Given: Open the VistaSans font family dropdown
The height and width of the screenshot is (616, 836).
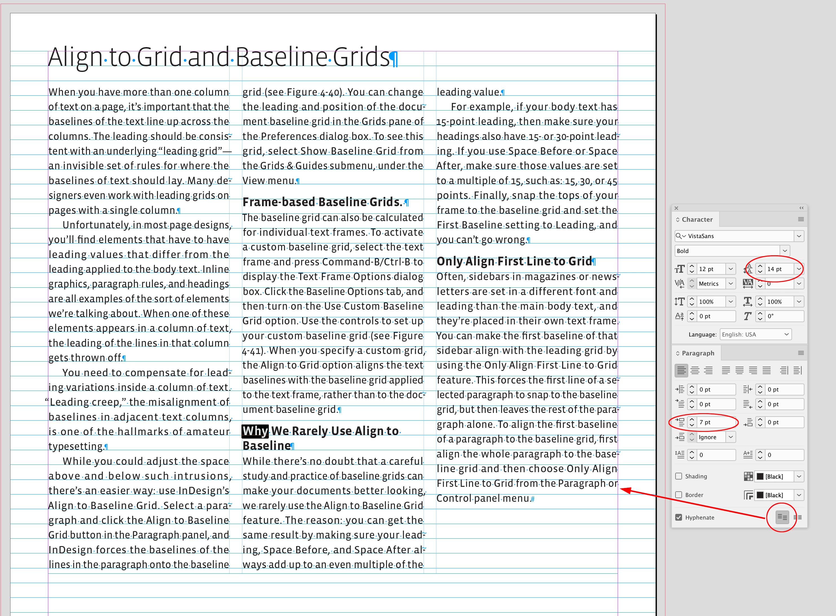Looking at the screenshot, I should pyautogui.click(x=799, y=236).
